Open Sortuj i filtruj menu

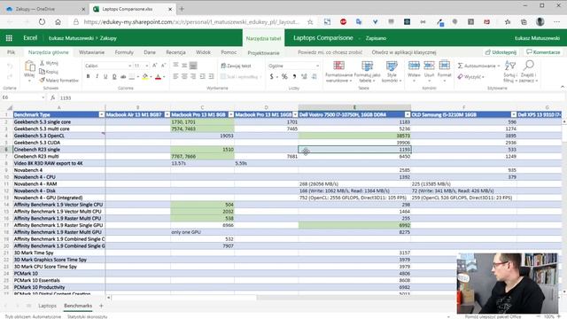point(510,72)
